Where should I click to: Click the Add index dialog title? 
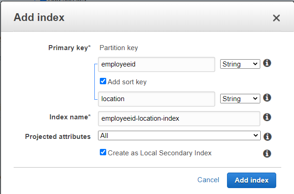pos(39,18)
